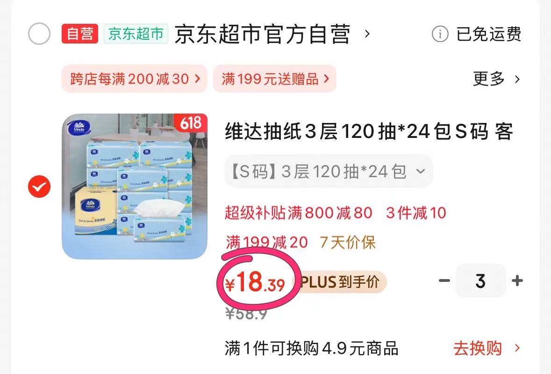Open the 满199元送赠品 promotion
The width and height of the screenshot is (551, 374).
pyautogui.click(x=275, y=79)
